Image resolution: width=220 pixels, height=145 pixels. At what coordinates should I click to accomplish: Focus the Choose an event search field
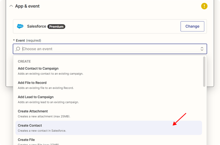tap(110, 49)
